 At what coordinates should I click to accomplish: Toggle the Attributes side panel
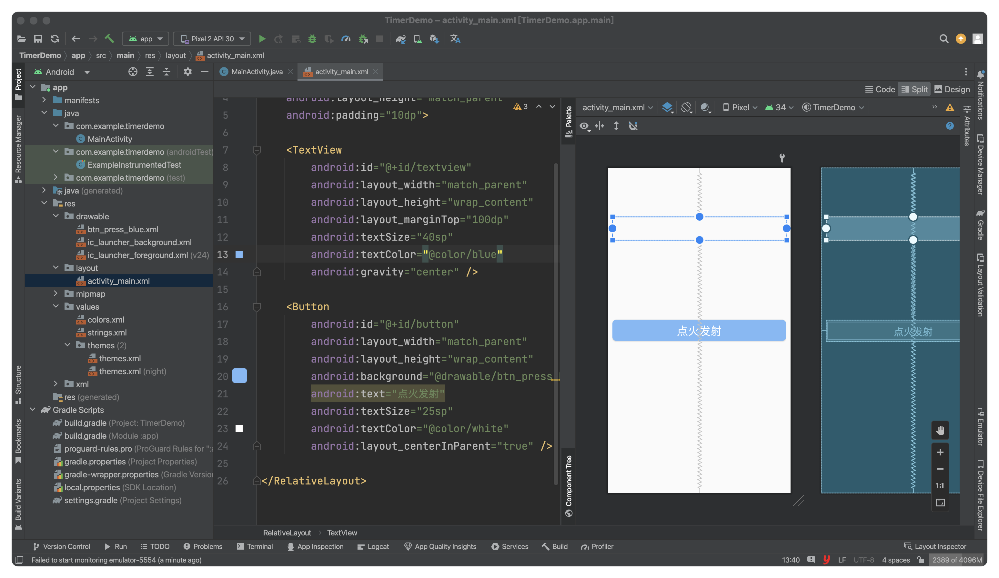click(967, 126)
